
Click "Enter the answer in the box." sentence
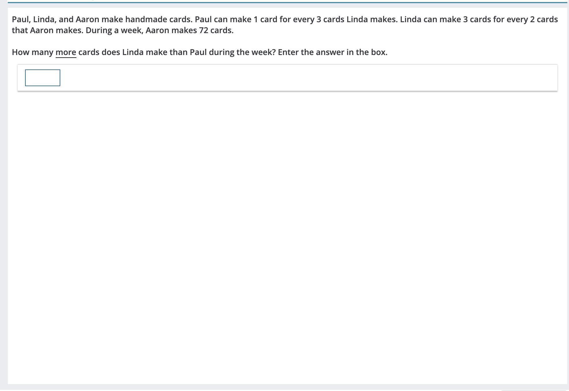pos(333,52)
